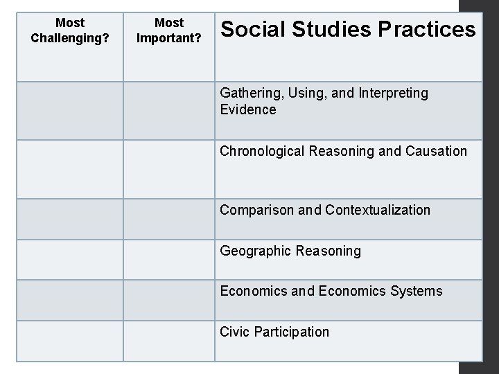This screenshot has height=374, width=499.
Task: Click Most Important cell in Economics row
Action: pos(169,300)
